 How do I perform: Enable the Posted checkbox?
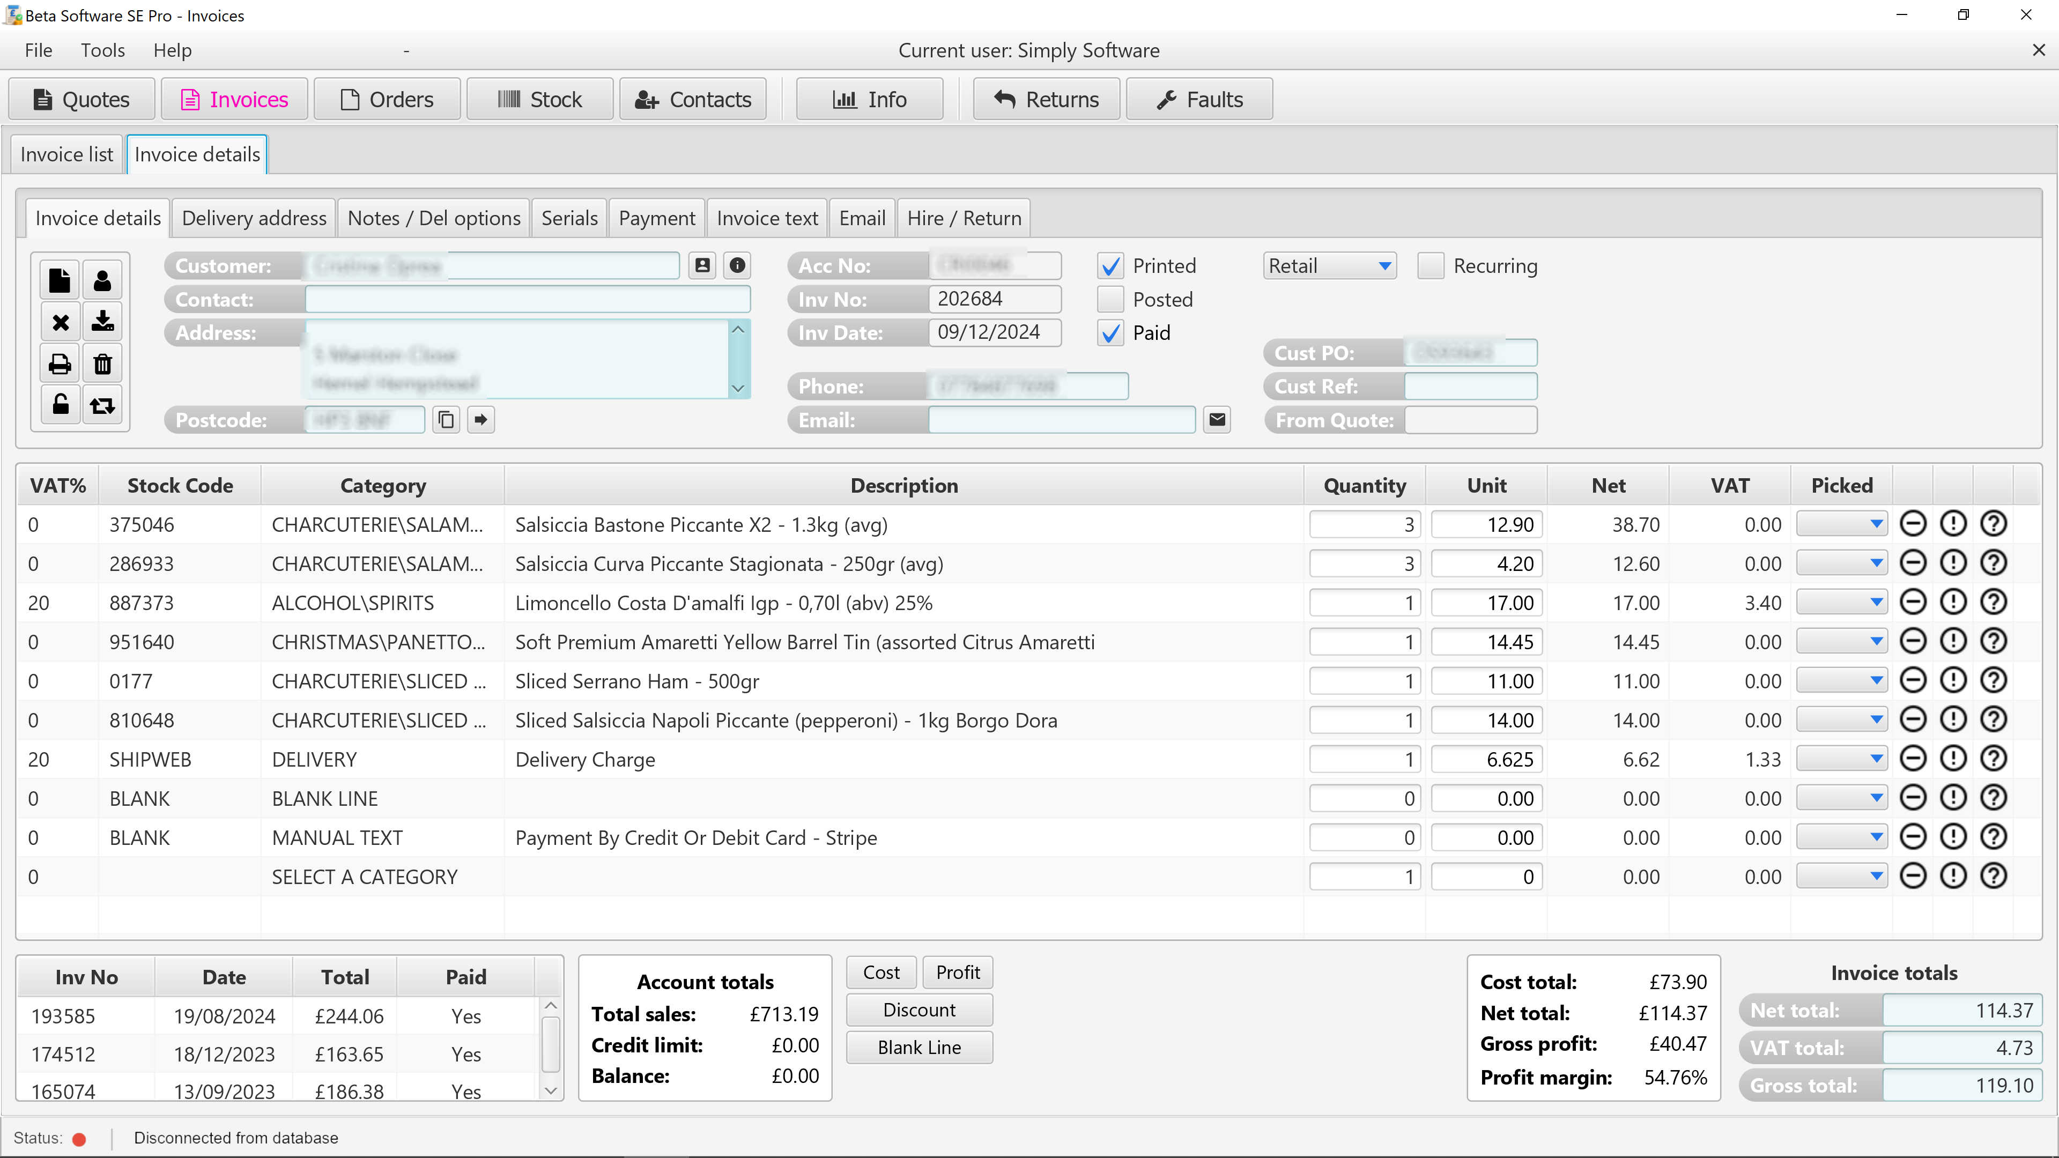(x=1110, y=299)
